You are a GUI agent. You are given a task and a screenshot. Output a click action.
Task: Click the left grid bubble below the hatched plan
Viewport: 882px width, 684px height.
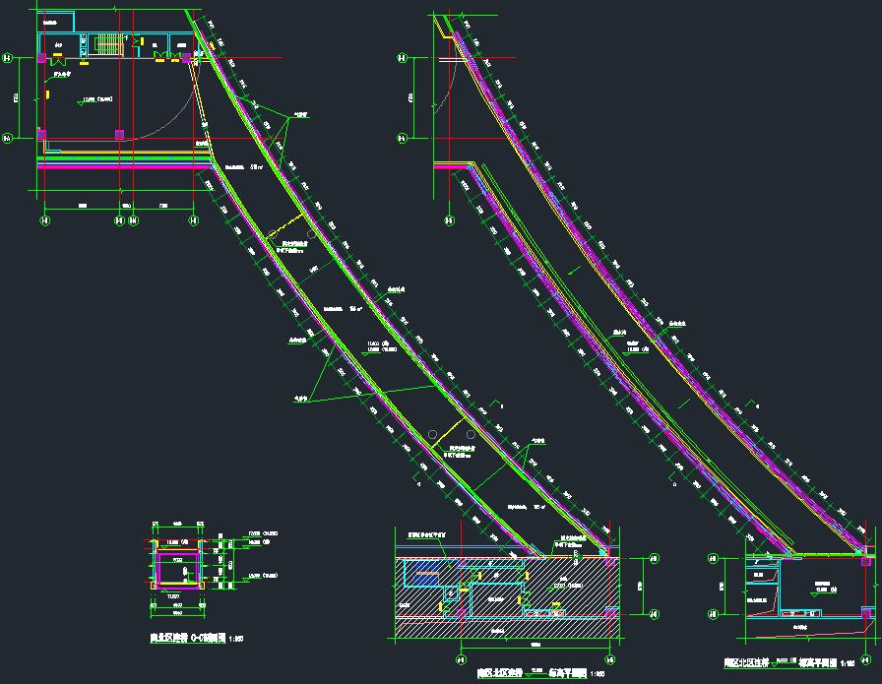[x=462, y=659]
